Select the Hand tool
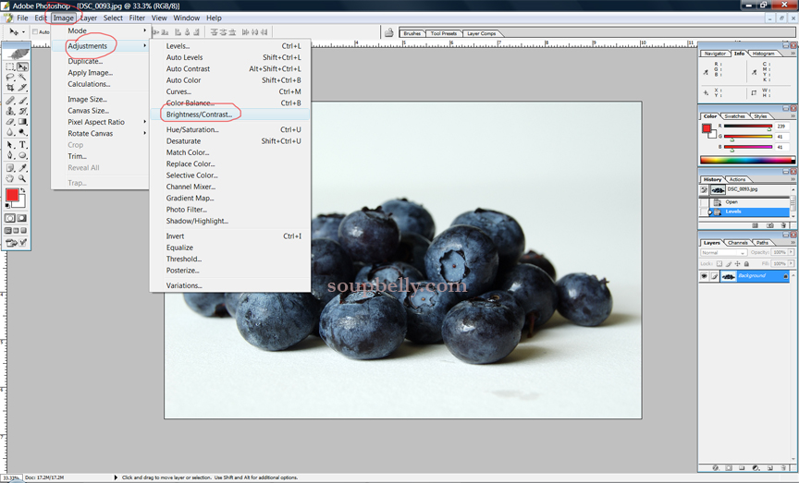This screenshot has width=799, height=483. click(x=9, y=178)
